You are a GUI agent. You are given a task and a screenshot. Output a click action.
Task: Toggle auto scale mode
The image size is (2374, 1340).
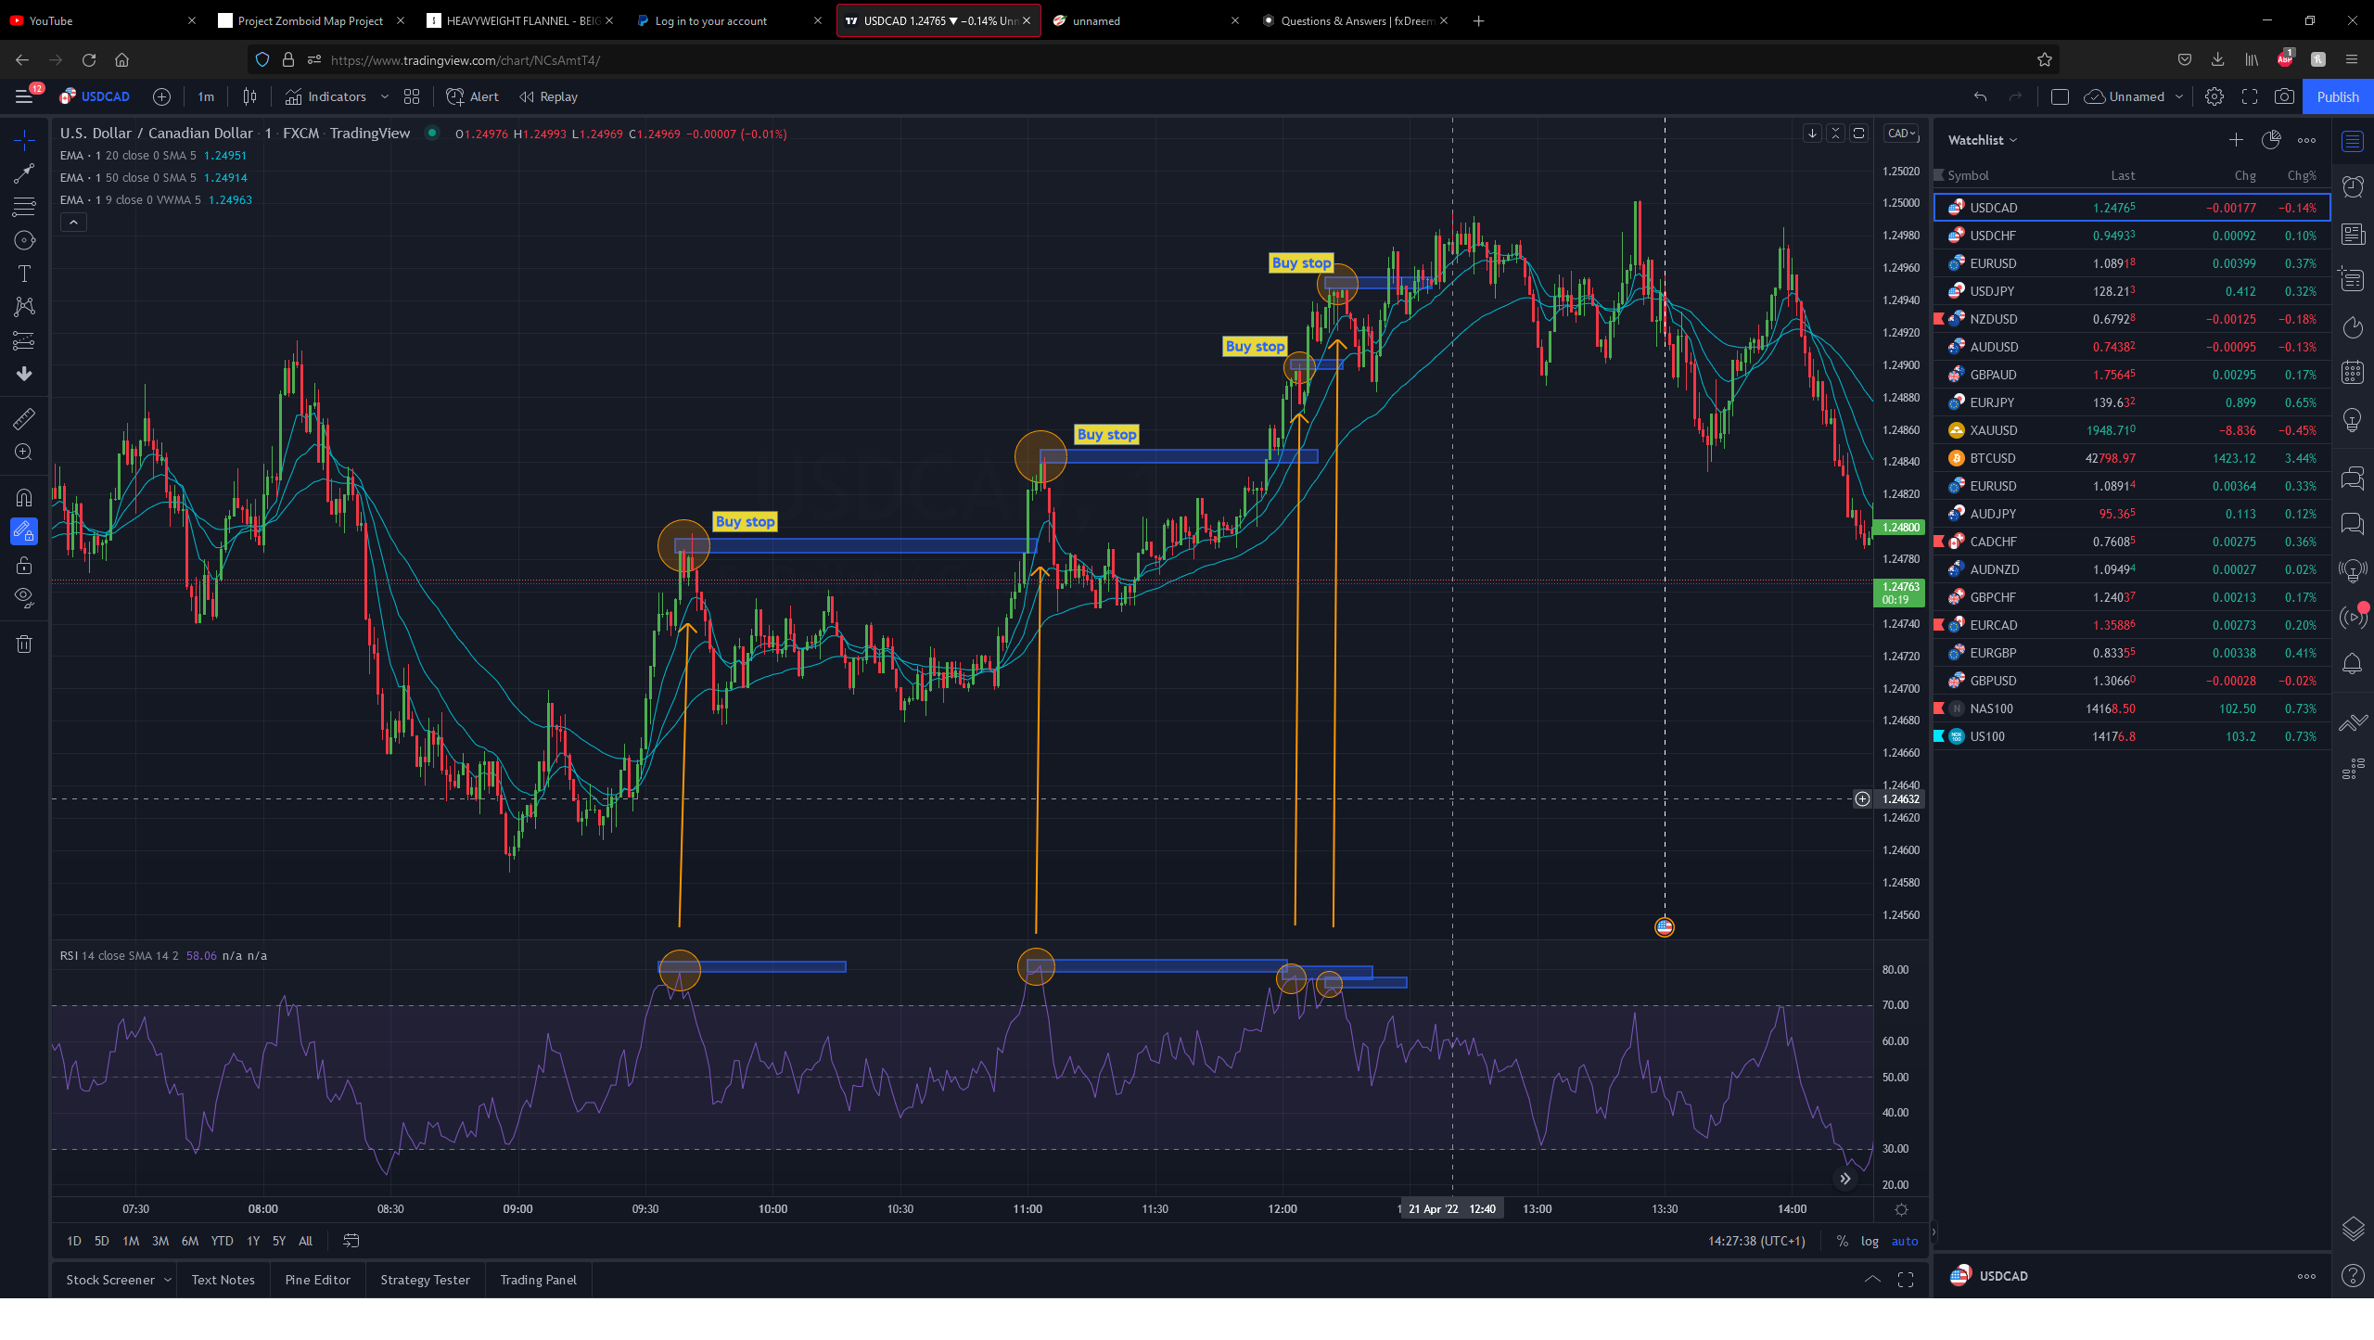click(1904, 1241)
